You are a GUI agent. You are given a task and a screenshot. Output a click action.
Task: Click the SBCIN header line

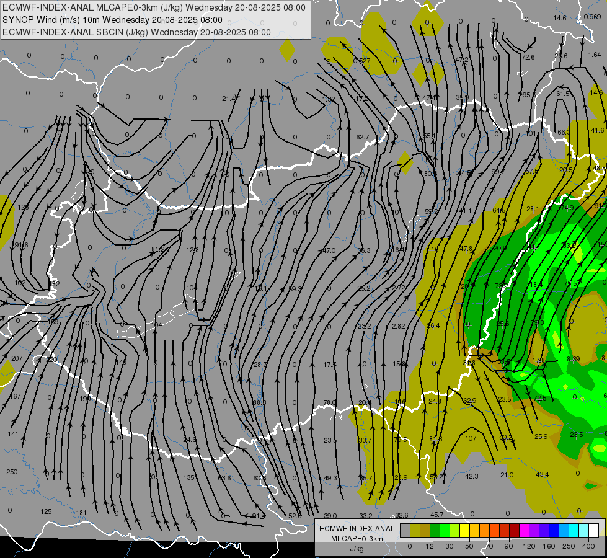coord(136,32)
